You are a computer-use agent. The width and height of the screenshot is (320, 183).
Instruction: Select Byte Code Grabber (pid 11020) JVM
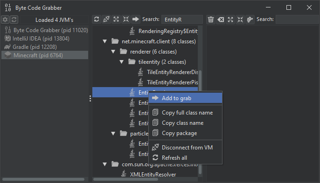click(45, 30)
